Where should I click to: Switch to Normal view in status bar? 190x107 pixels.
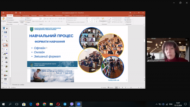pos(116,87)
